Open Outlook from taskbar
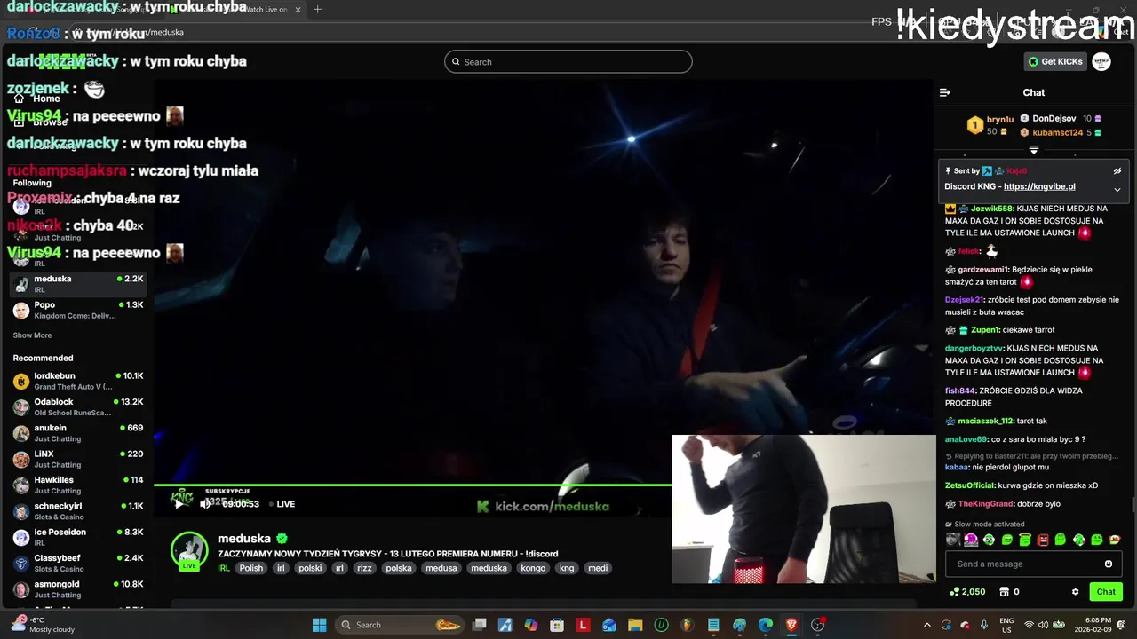This screenshot has height=639, width=1137. coord(609,625)
